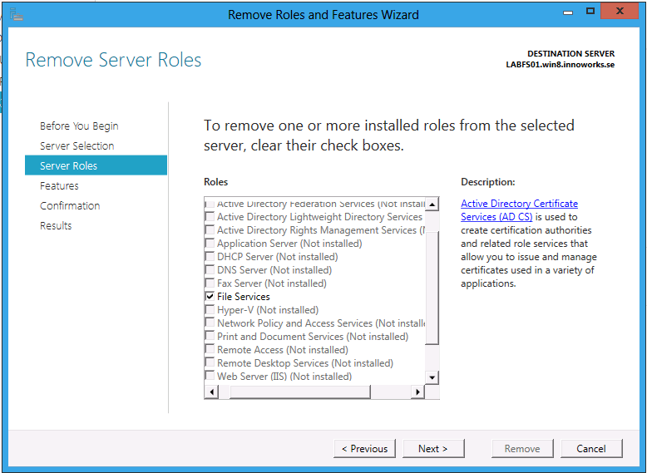Open the Confirmation step
Screen dimensions: 647x473
coord(70,206)
